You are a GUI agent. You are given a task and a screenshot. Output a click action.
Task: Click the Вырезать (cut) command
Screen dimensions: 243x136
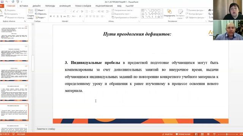[x=10, y=10]
